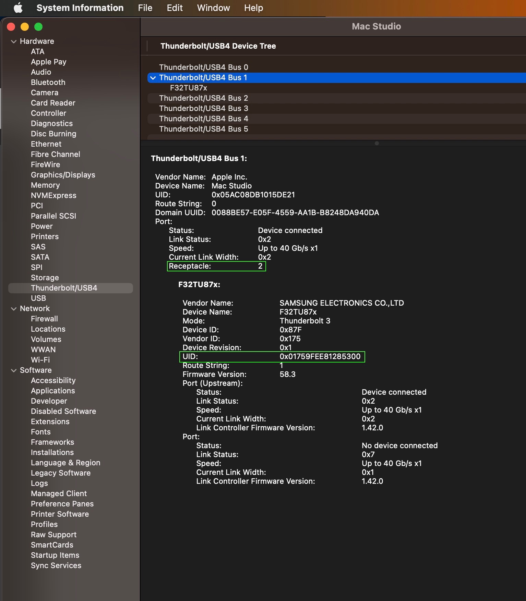Select NVMExpress in the sidebar
The image size is (526, 601).
point(53,195)
